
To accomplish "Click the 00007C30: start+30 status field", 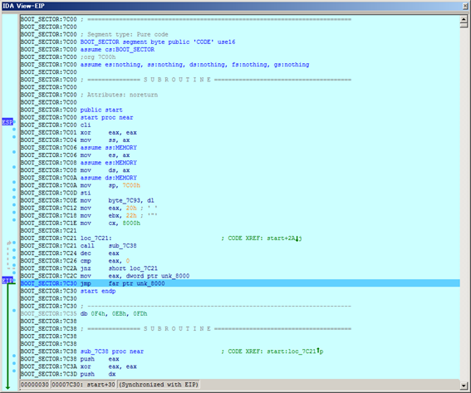I will [x=83, y=385].
